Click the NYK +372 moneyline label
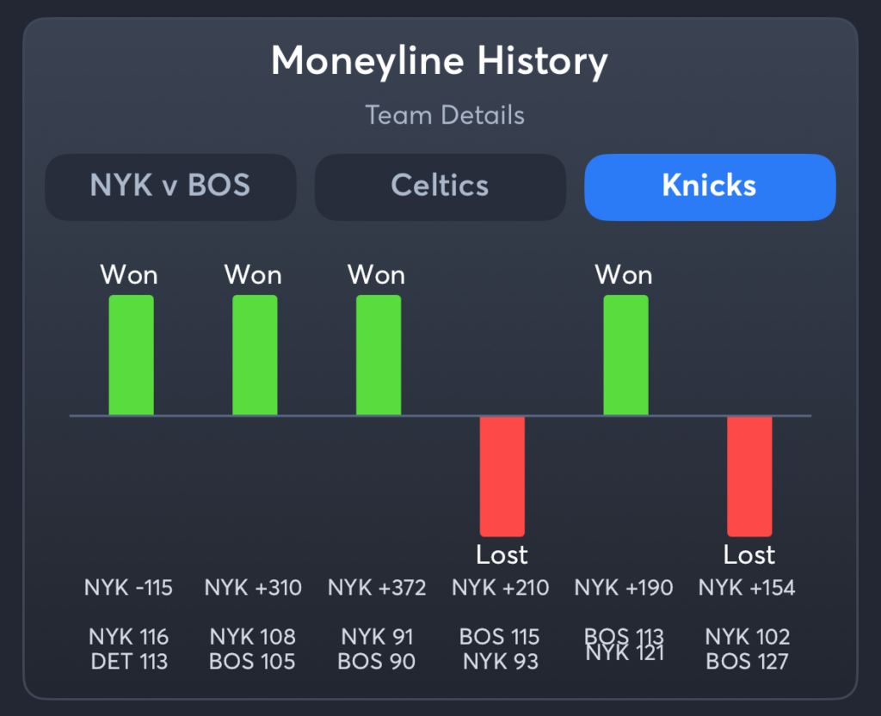 coord(377,588)
